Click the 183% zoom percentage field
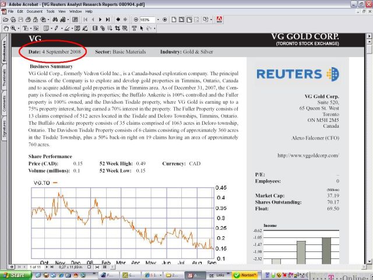Image resolution: width=373 pixels, height=280 pixels. pyautogui.click(x=147, y=20)
